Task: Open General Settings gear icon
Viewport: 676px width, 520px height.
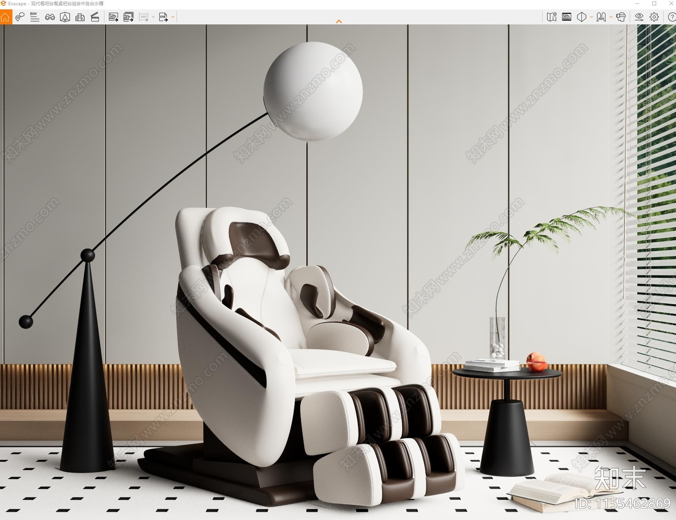Action: coord(654,17)
